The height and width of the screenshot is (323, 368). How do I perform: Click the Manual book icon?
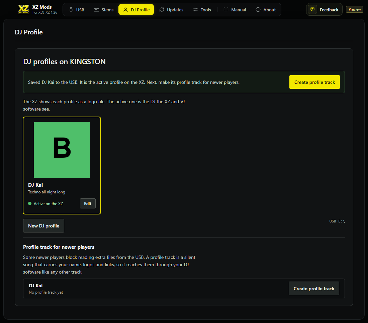coord(226,10)
